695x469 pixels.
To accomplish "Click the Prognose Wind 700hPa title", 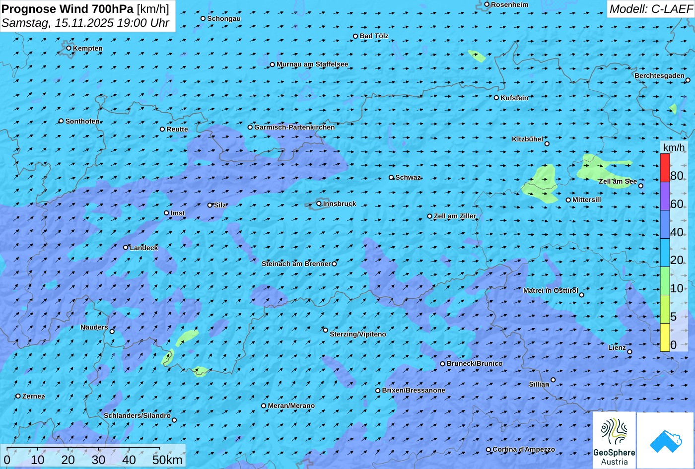I will point(68,8).
